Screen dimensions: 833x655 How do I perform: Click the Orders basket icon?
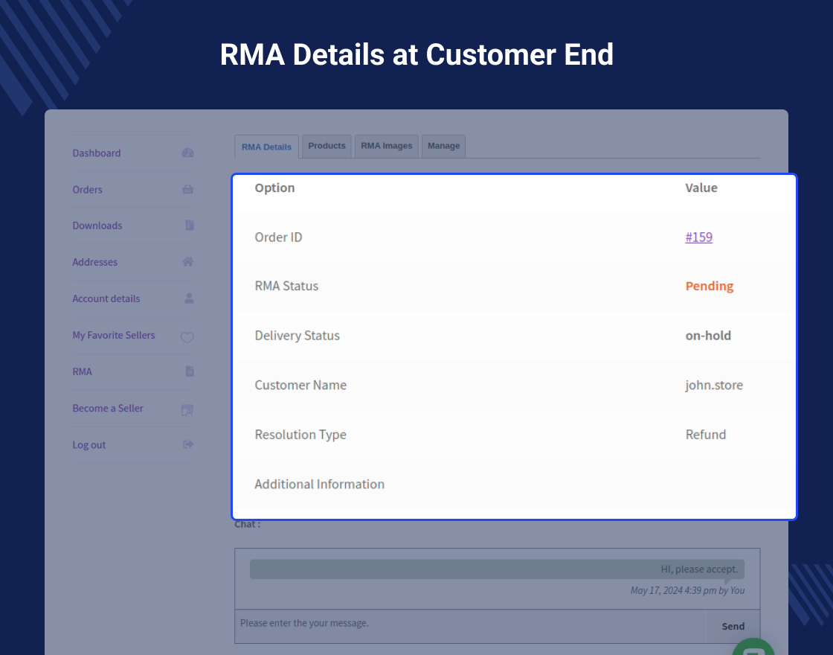click(187, 189)
